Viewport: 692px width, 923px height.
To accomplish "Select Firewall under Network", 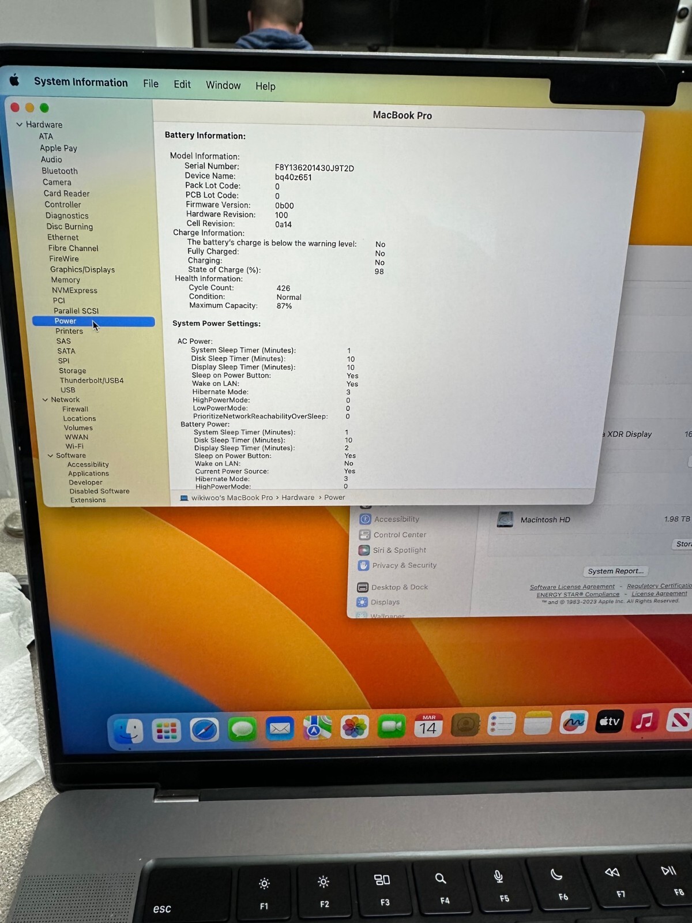I will click(75, 409).
